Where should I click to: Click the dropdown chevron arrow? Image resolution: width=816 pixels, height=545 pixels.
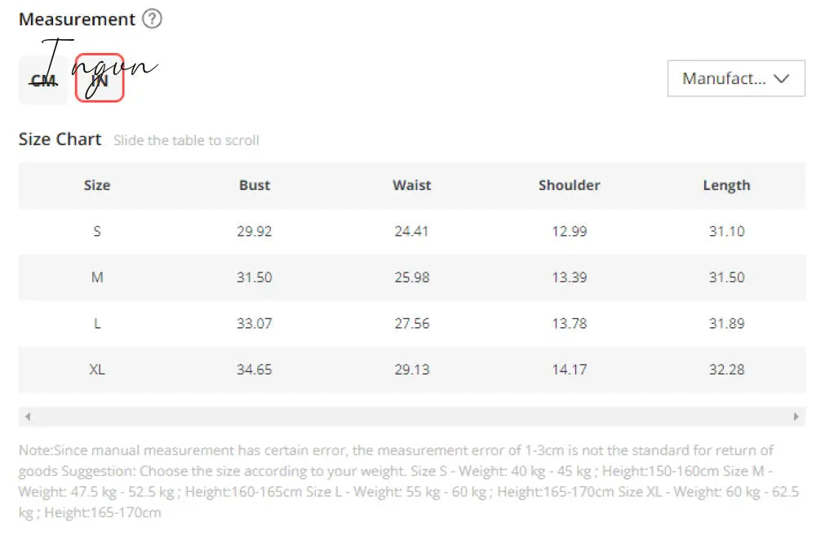[x=781, y=78]
